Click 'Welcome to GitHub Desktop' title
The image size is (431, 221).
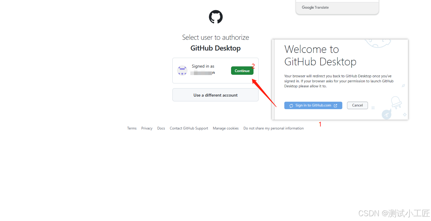[x=320, y=55]
